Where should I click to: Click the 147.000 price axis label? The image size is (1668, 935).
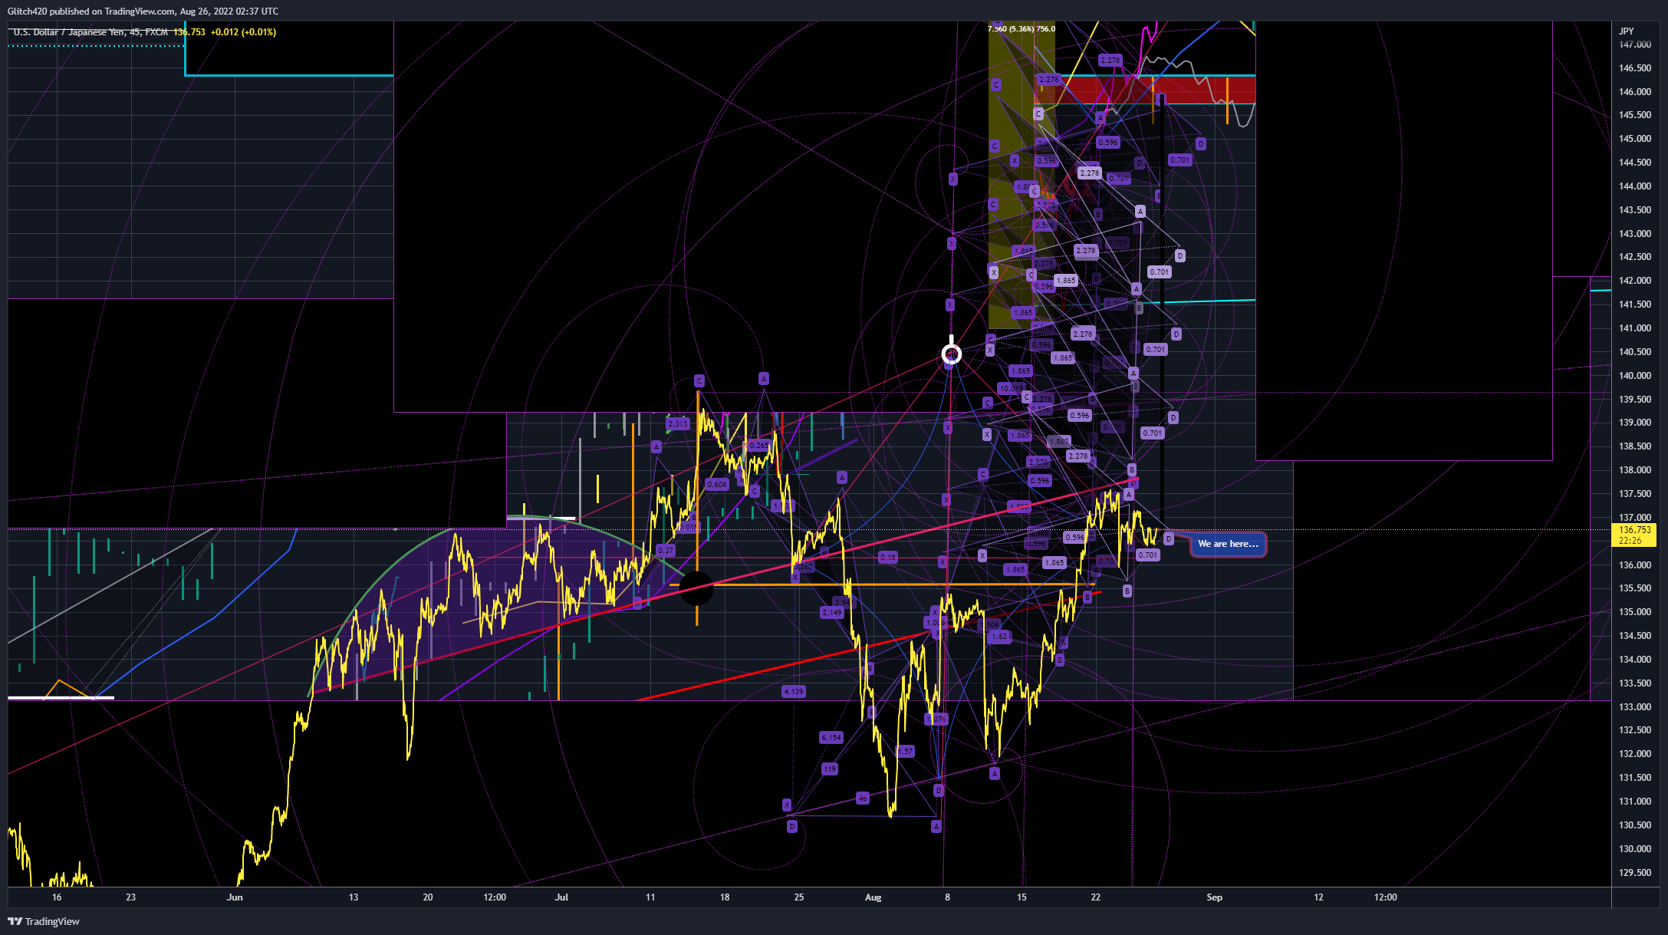point(1635,44)
